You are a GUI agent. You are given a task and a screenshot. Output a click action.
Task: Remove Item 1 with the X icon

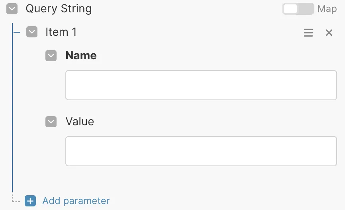(x=329, y=33)
